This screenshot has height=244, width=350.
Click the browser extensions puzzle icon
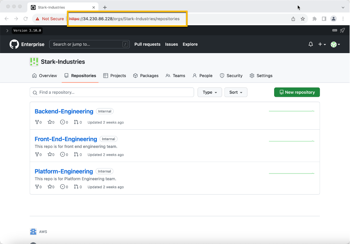coord(314,18)
